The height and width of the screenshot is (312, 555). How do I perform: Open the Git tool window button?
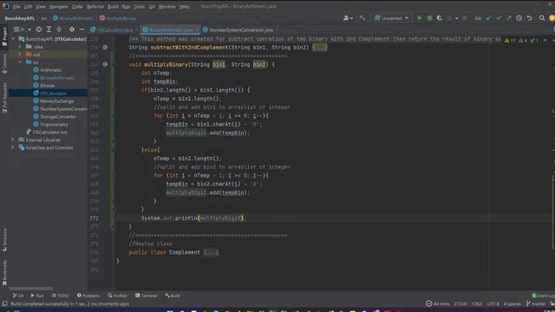point(18,296)
